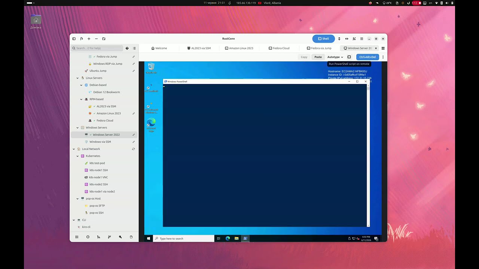Click the quick connect arrow icon in header
Viewport: 479px width, 269px height.
81,39
